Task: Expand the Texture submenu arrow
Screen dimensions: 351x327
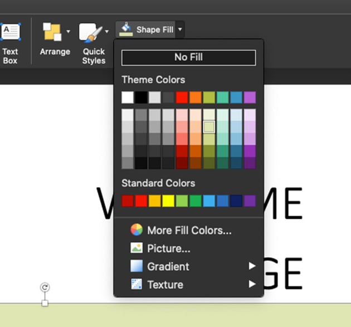Action: pos(252,285)
